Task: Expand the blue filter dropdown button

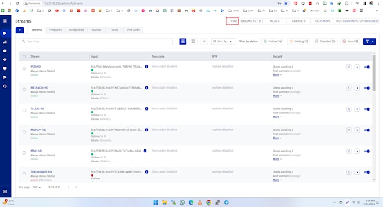Action: 369,42
